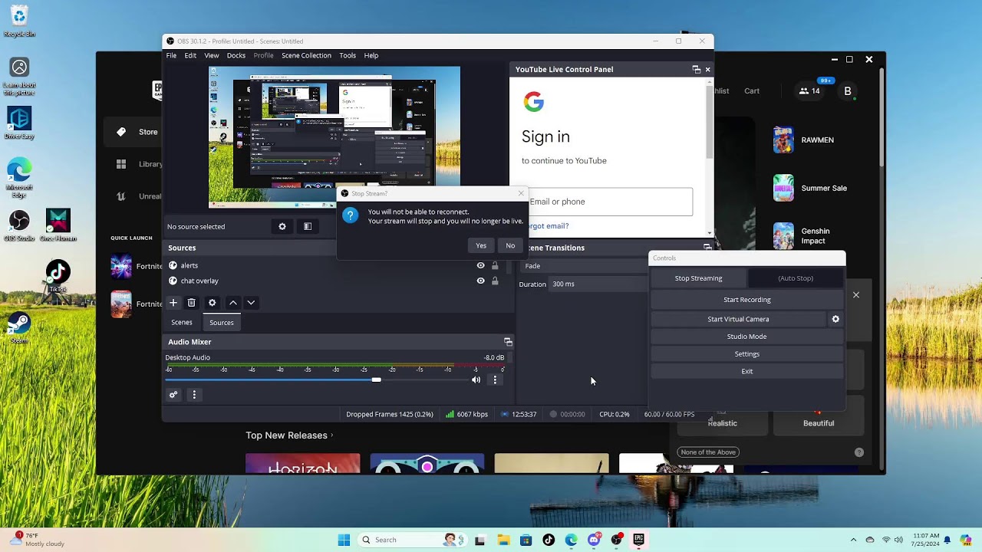The image size is (982, 552).
Task: Add a new source with plus icon
Action: [x=173, y=303]
